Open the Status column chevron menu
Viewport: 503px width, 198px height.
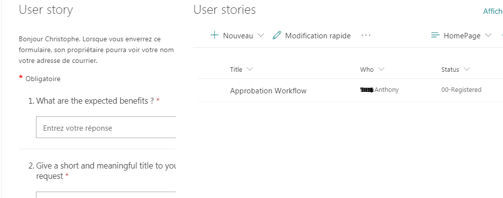coord(467,69)
